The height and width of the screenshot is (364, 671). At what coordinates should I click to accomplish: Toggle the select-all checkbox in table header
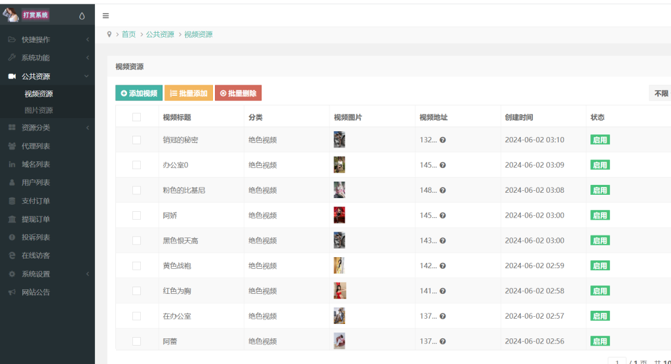pyautogui.click(x=136, y=117)
